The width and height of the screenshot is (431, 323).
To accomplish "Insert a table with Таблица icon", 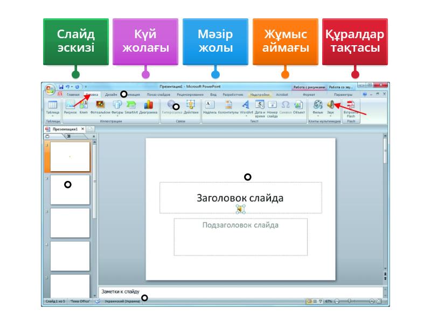I will point(52,107).
